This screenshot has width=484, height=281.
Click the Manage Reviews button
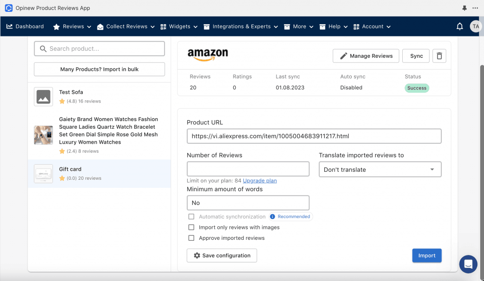tap(366, 56)
